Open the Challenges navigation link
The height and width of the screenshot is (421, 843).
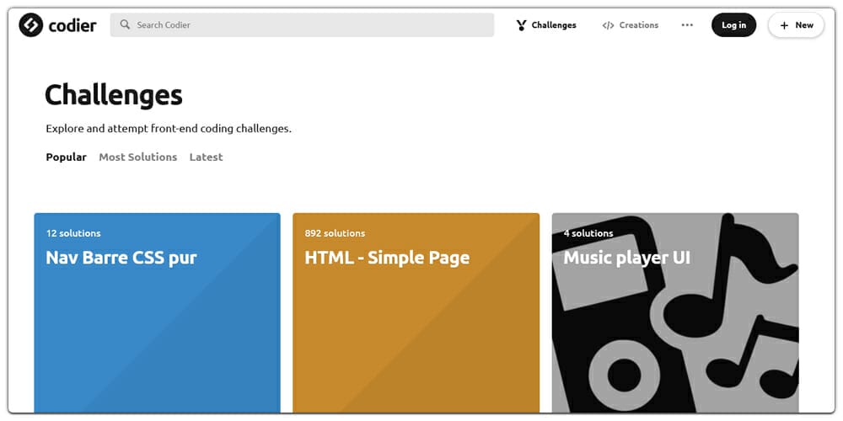tap(554, 25)
